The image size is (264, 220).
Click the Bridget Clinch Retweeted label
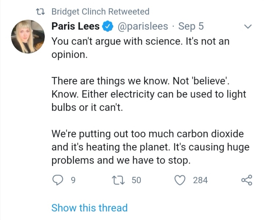coord(100,12)
